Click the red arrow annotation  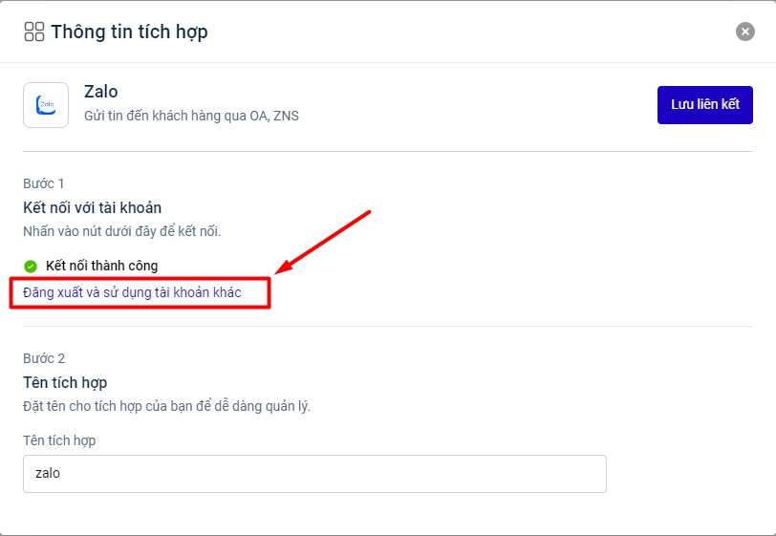tap(323, 241)
